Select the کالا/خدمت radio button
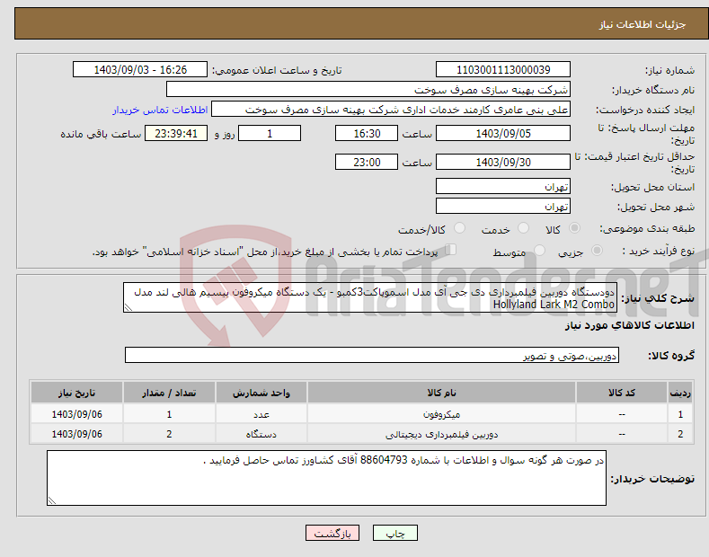Screen dimensions: 709x557 (x=459, y=228)
